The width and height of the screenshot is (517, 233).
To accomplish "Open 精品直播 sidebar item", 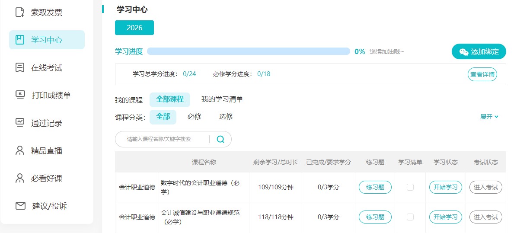I will (x=47, y=150).
